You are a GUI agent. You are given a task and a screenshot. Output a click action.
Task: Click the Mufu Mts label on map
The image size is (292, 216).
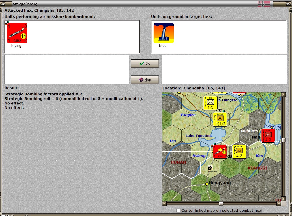(249, 131)
